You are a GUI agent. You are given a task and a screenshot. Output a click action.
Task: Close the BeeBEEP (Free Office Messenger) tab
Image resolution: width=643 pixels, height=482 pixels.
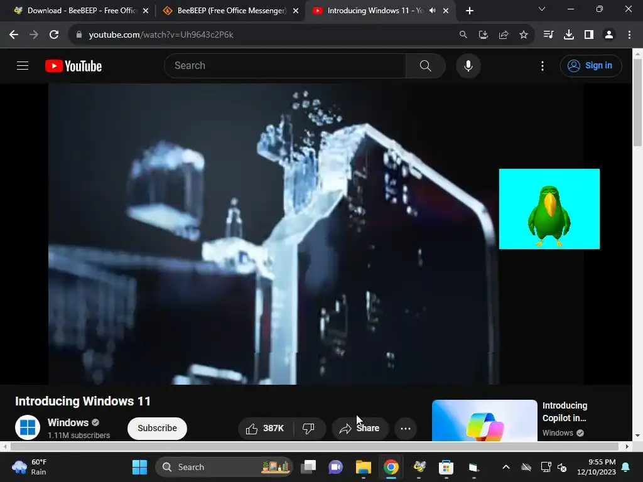(x=296, y=11)
